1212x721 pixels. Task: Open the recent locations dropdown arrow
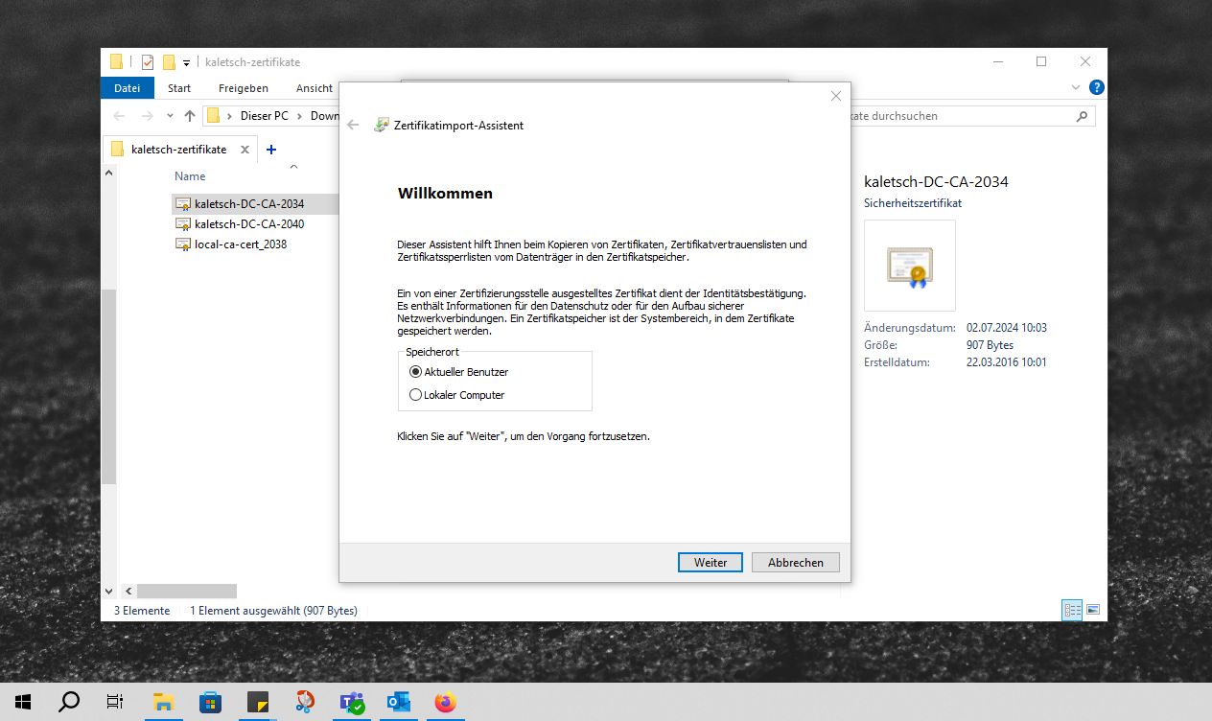click(x=170, y=116)
